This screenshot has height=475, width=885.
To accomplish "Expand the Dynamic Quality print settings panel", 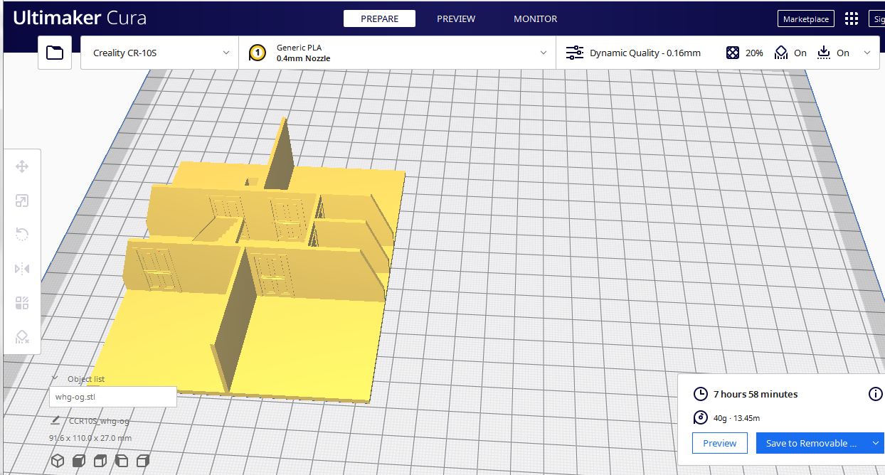I will (x=719, y=53).
